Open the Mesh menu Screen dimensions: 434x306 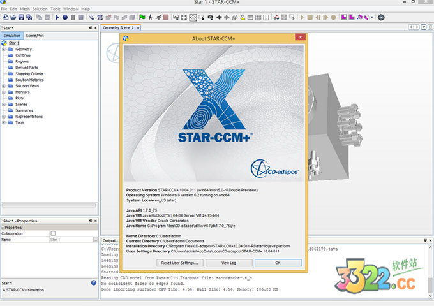point(25,9)
